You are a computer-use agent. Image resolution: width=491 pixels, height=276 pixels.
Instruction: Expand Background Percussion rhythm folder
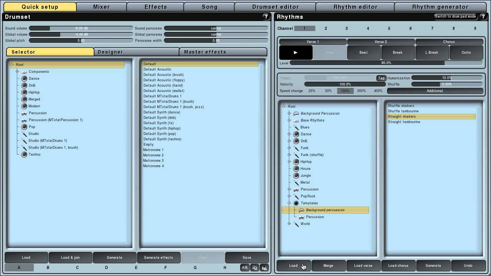click(x=289, y=113)
